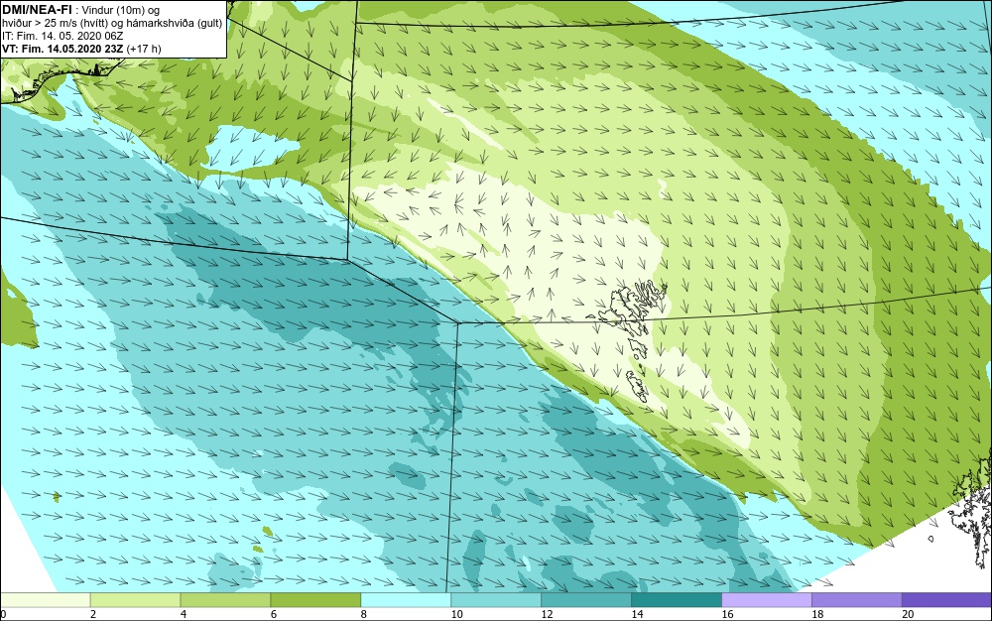Viewport: 992px width, 621px height.
Task: Click the darkest violet legend swatch above 20
Action: tap(947, 599)
